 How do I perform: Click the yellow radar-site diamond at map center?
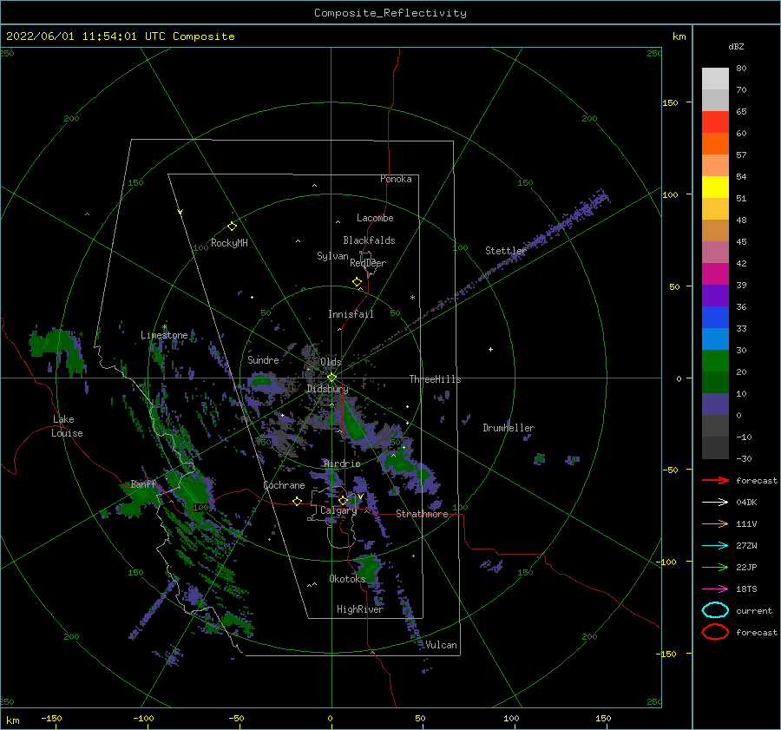tap(331, 378)
